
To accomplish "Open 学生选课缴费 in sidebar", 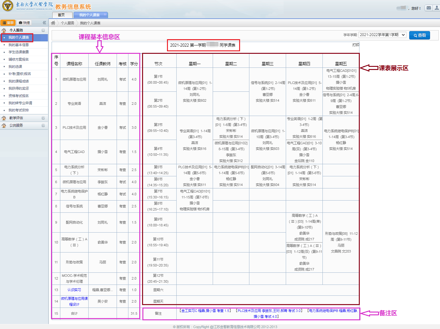I will (19, 52).
